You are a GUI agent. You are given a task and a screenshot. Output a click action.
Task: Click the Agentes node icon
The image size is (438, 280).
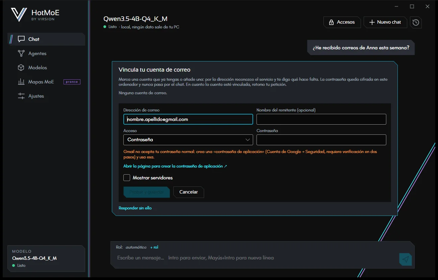point(21,53)
